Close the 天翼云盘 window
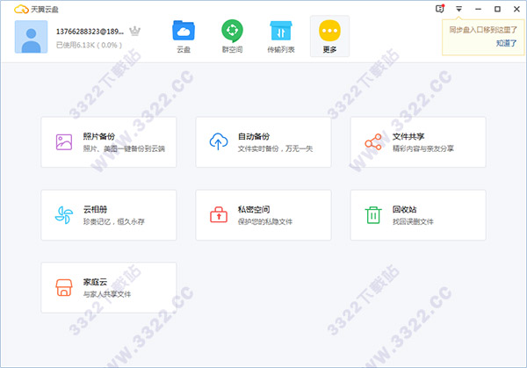Image resolution: width=527 pixels, height=368 pixels. tap(516, 9)
